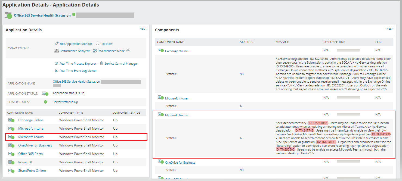This screenshot has height=181, width=402.
Task: Open the SharePoint Online link
Action: pyautogui.click(x=32, y=171)
